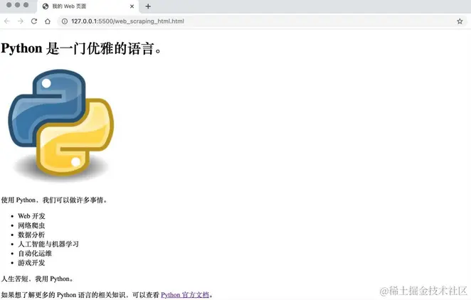Click list item 自动化运维
Viewport: 471px width, 300px height.
(35, 253)
